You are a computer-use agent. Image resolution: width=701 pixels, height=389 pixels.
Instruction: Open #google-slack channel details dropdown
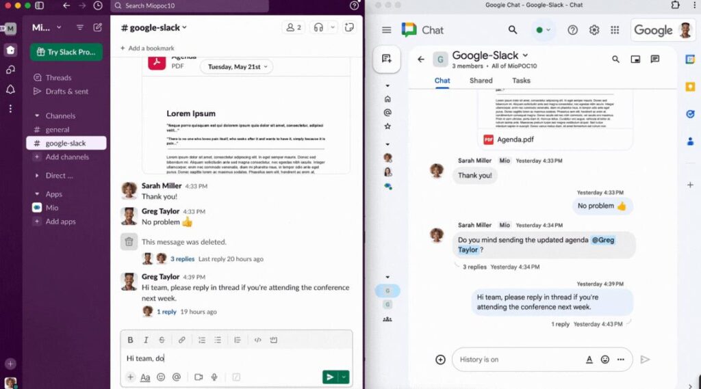pos(153,27)
